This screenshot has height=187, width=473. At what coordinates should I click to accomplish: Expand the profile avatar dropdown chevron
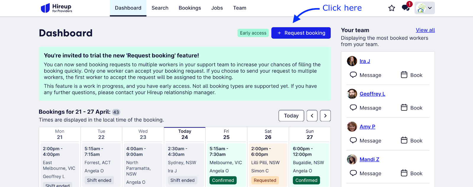[430, 8]
